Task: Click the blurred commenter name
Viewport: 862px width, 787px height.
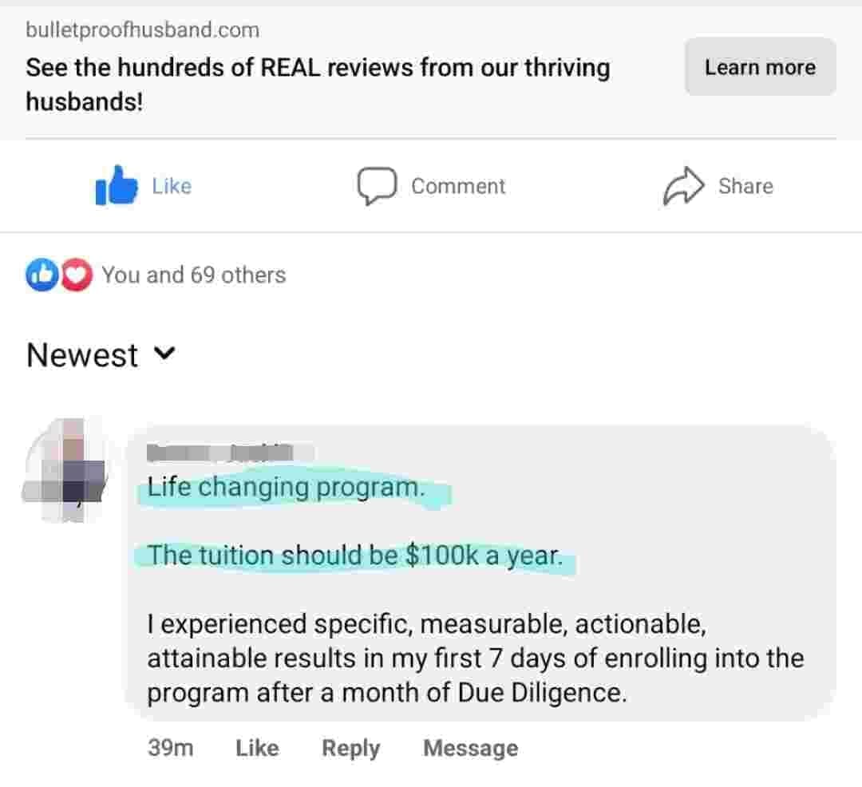Action: click(x=220, y=453)
